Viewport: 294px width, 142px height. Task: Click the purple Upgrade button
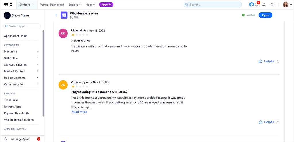click(x=106, y=5)
